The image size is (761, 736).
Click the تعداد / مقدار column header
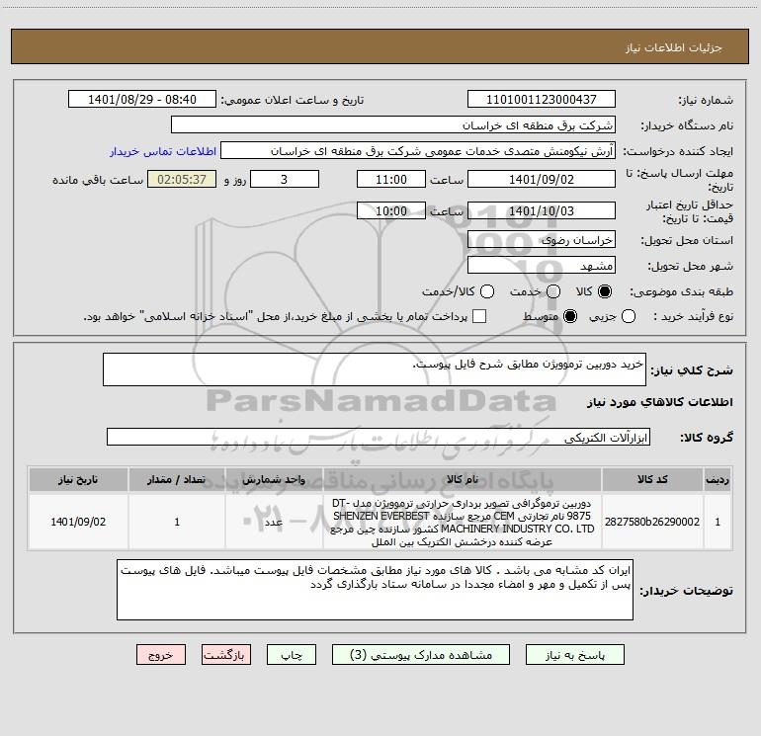[177, 480]
